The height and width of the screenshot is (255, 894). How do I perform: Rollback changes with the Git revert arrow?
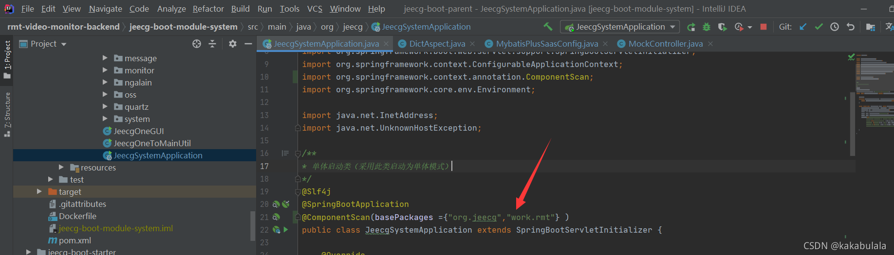point(851,27)
